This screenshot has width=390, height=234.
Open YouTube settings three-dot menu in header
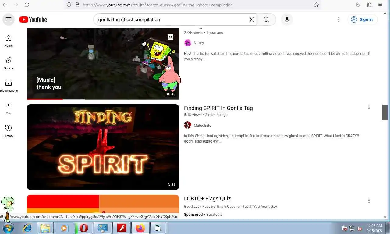pos(339,19)
